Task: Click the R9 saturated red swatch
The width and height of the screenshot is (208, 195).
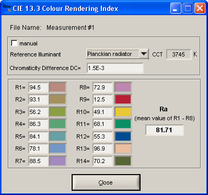Action: [123, 99]
